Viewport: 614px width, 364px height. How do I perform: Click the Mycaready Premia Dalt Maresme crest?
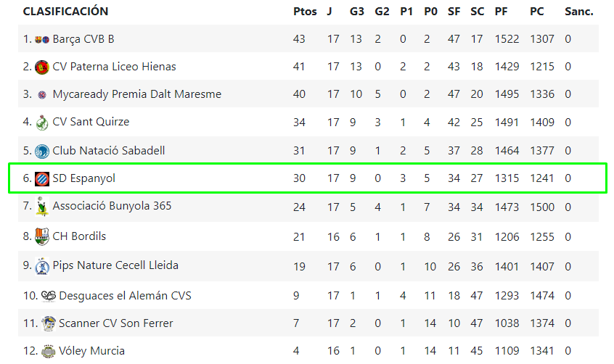42,95
